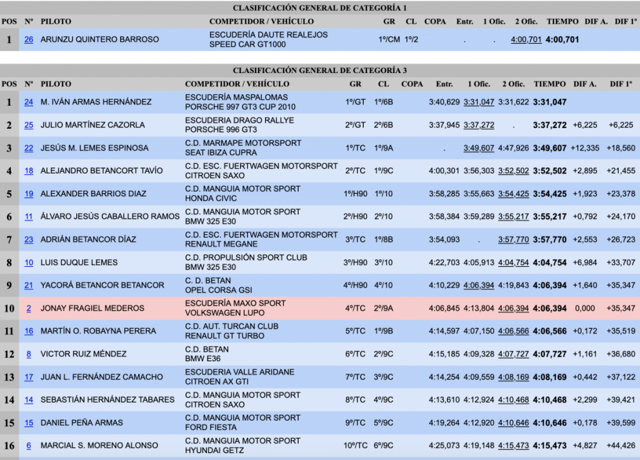Click underlined time 3:37,272 of Julio Martínez
The width and height of the screenshot is (640, 460).
[x=479, y=125]
